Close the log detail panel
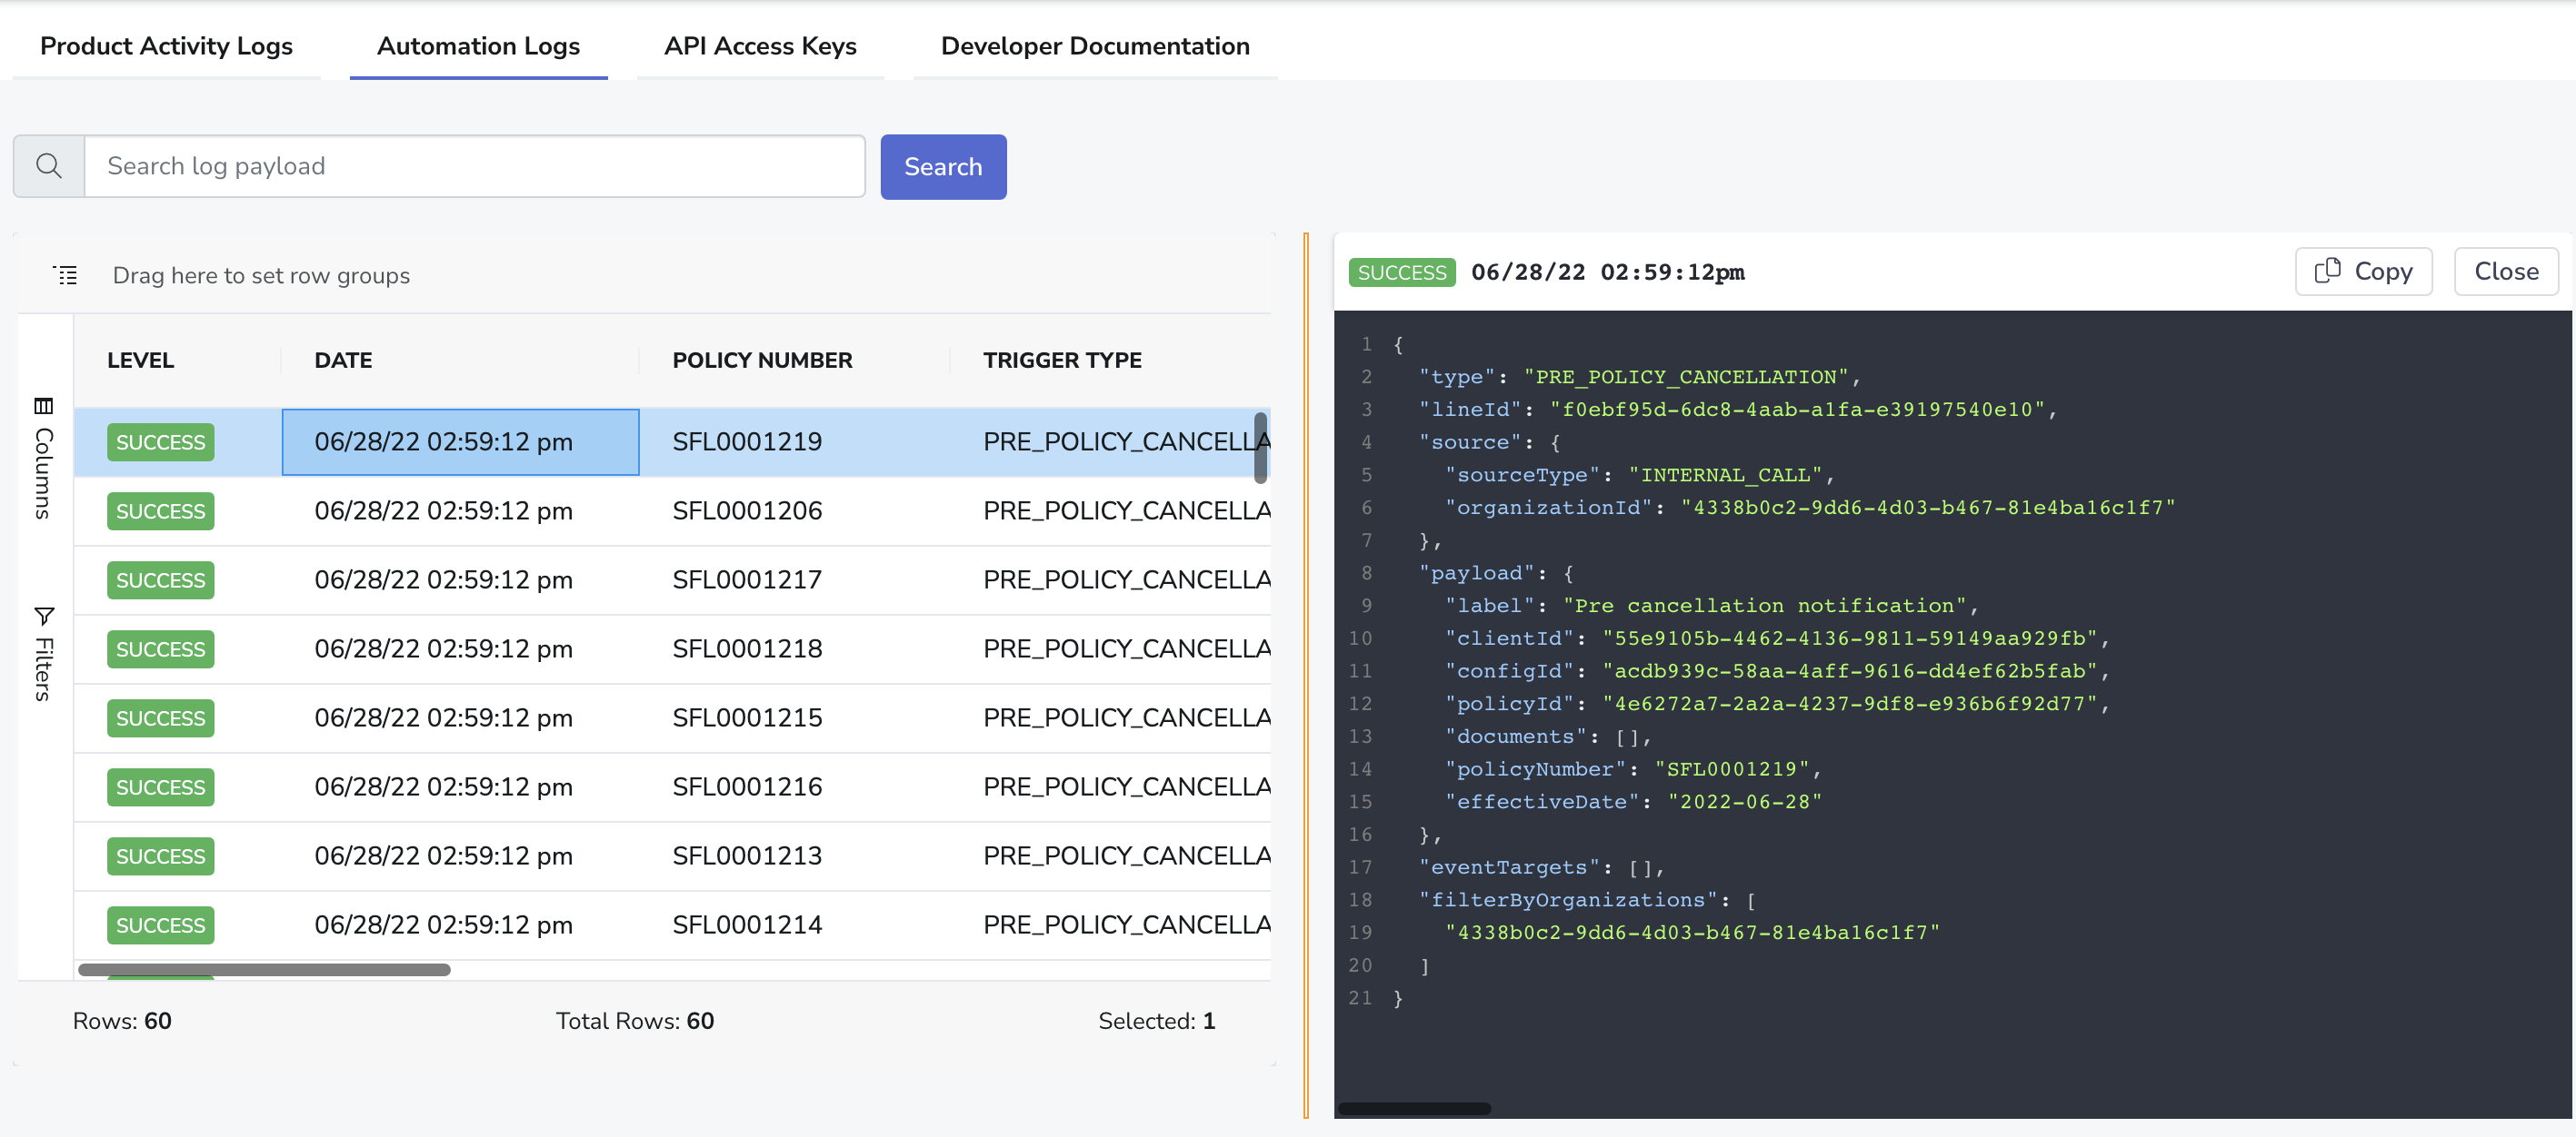2576x1137 pixels. tap(2505, 271)
